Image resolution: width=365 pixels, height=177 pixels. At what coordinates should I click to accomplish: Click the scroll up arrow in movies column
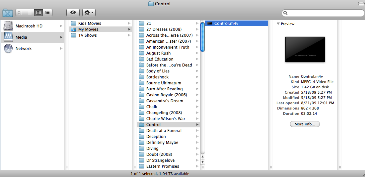(202, 157)
